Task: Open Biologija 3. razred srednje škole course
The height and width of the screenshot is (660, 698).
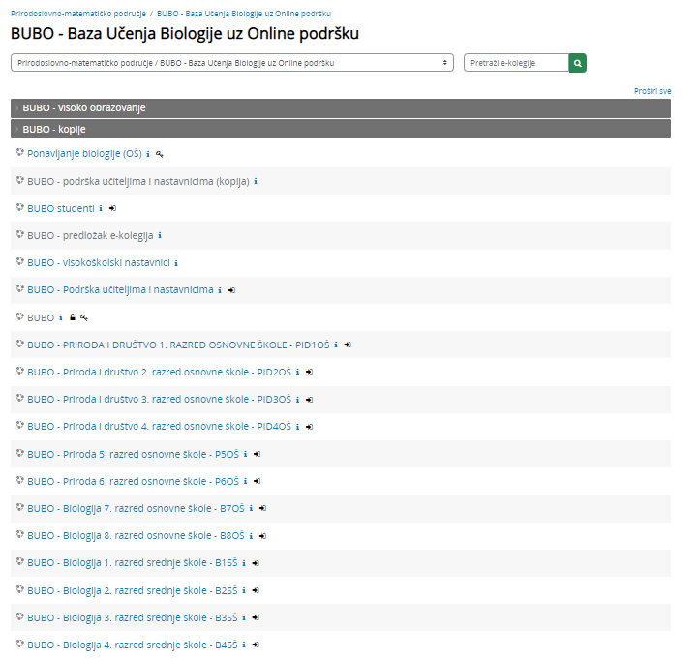Action: click(133, 618)
